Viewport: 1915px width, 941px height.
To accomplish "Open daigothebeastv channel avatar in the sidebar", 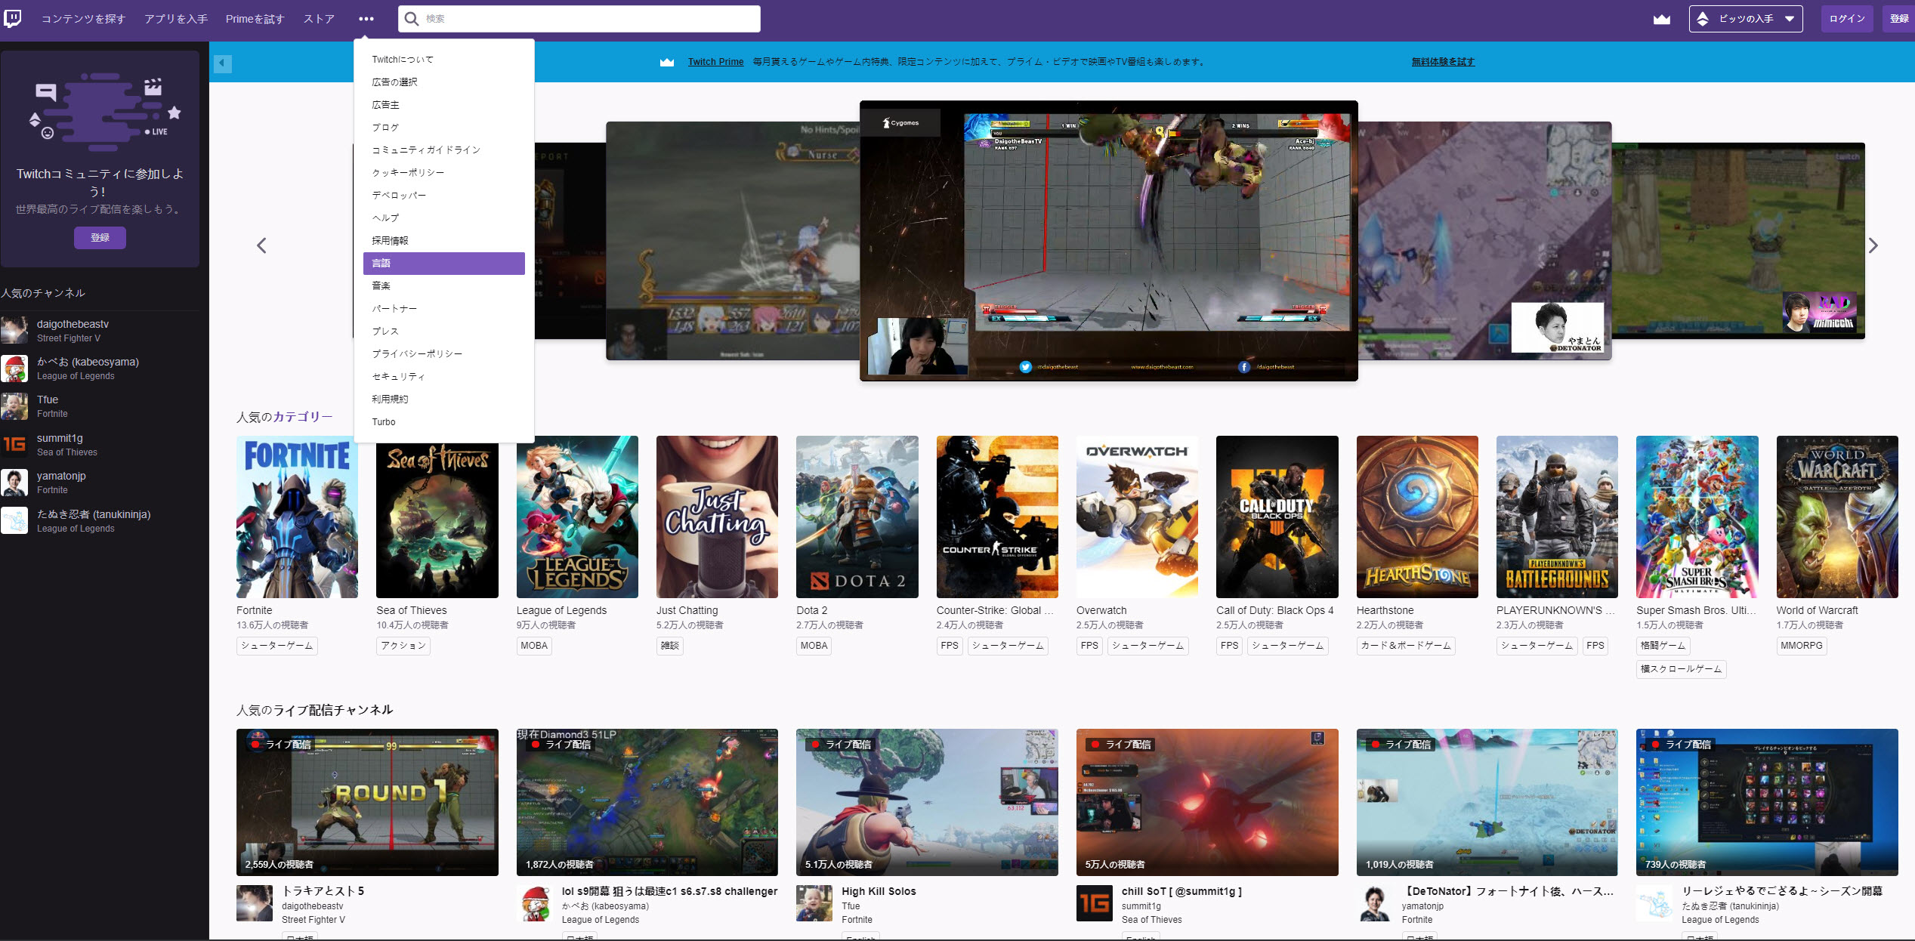I will pyautogui.click(x=14, y=331).
